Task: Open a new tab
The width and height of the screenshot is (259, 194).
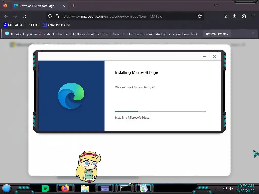Action: pos(73,6)
